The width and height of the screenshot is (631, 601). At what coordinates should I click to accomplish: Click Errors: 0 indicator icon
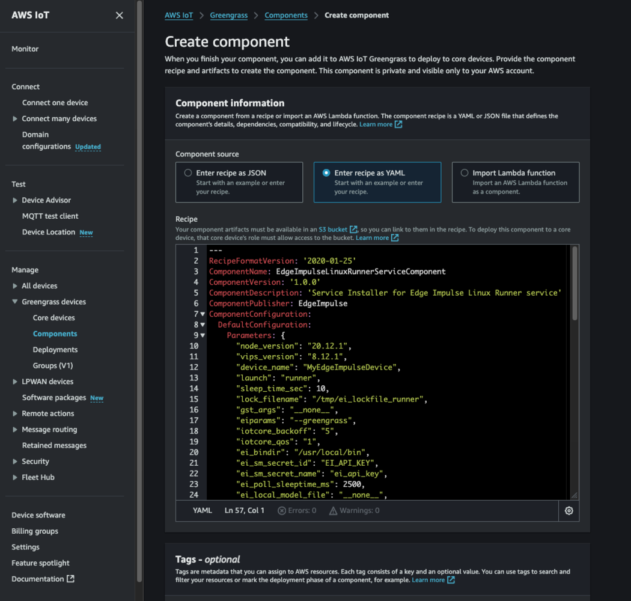click(x=282, y=510)
